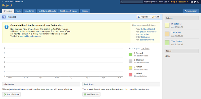201x99 pixels.
Task: Click the pencil Edit button
Action: [156, 17]
